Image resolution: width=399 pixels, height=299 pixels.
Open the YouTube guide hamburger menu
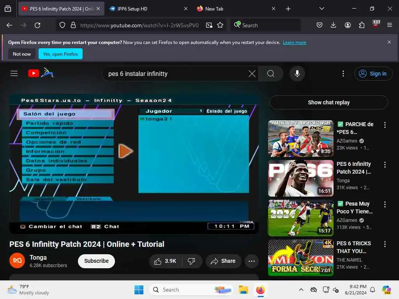(14, 74)
